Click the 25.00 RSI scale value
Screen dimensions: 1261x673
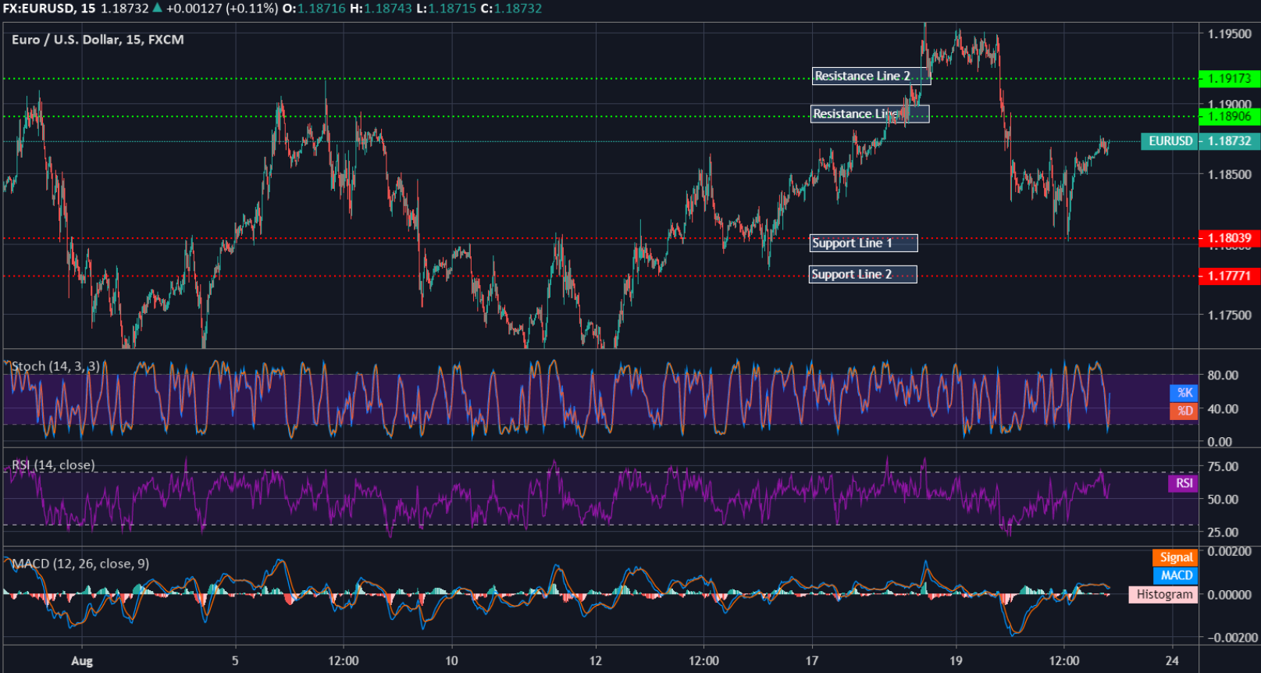pos(1223,532)
